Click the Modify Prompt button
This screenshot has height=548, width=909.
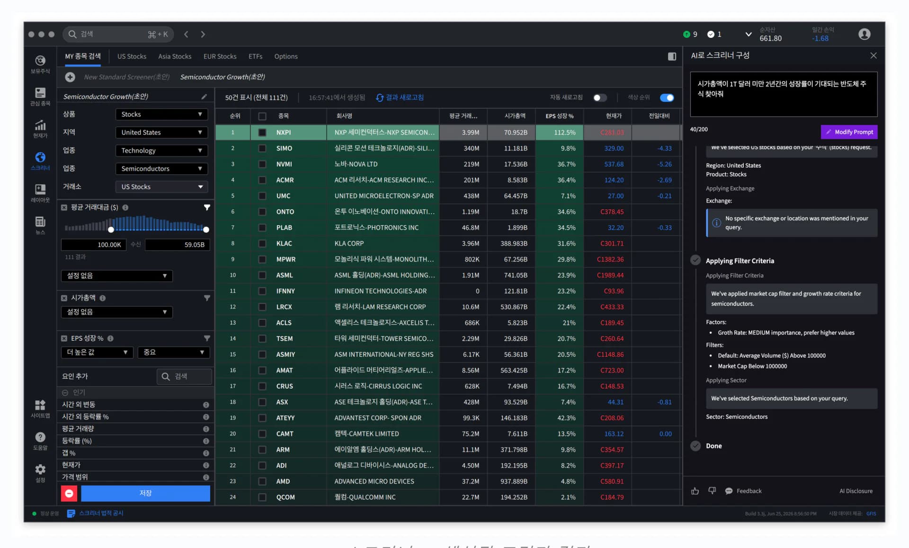849,132
